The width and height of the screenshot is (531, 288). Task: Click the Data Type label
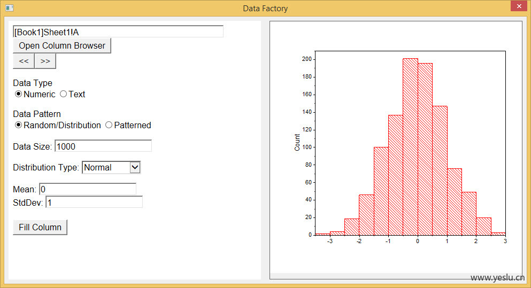coord(33,83)
